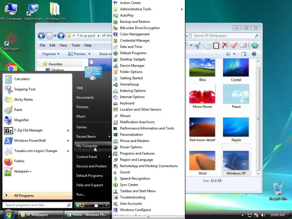292x219 pixels.
Task: Open the View menu in Explorer
Action: coord(63,45)
